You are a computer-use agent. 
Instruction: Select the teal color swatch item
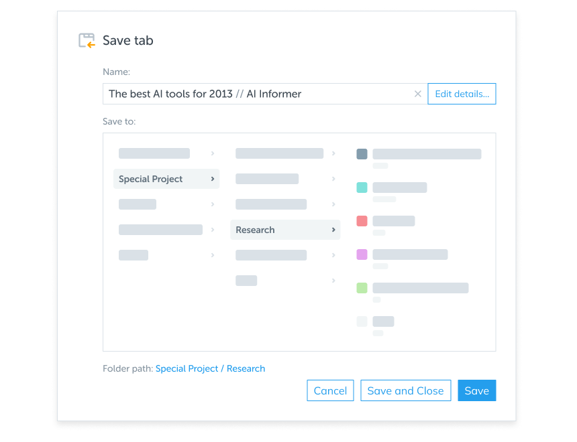362,188
